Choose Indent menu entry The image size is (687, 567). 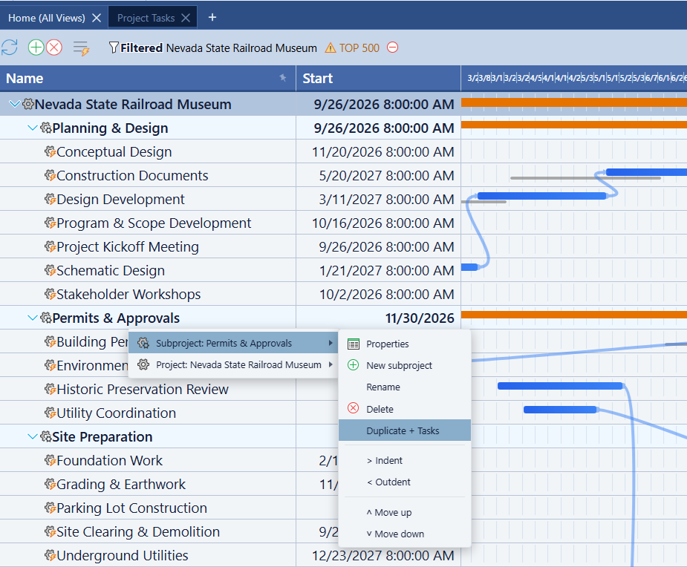(404, 460)
